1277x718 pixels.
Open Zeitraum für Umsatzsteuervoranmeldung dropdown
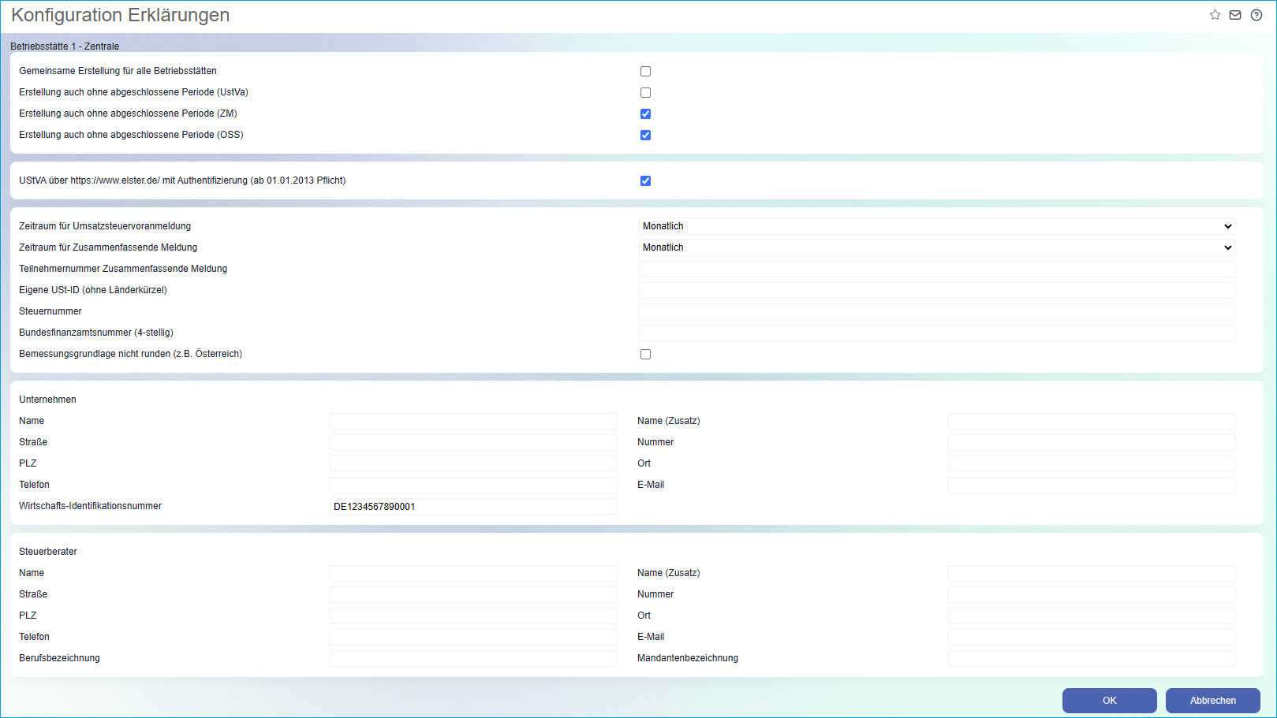coord(937,226)
